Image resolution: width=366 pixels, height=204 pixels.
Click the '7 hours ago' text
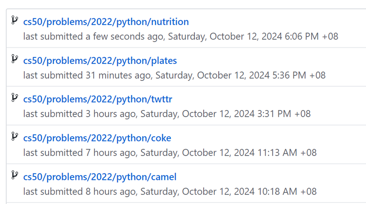pos(110,153)
